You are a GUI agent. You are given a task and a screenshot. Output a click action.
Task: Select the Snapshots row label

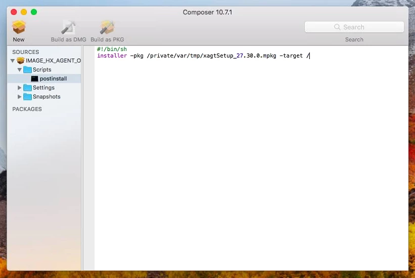[x=47, y=97]
